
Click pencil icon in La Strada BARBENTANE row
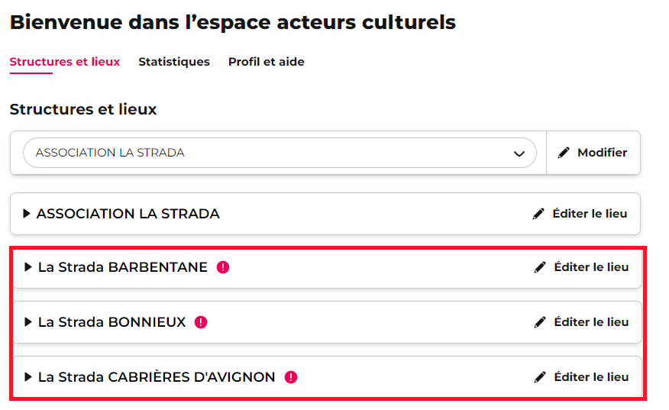pyautogui.click(x=540, y=267)
